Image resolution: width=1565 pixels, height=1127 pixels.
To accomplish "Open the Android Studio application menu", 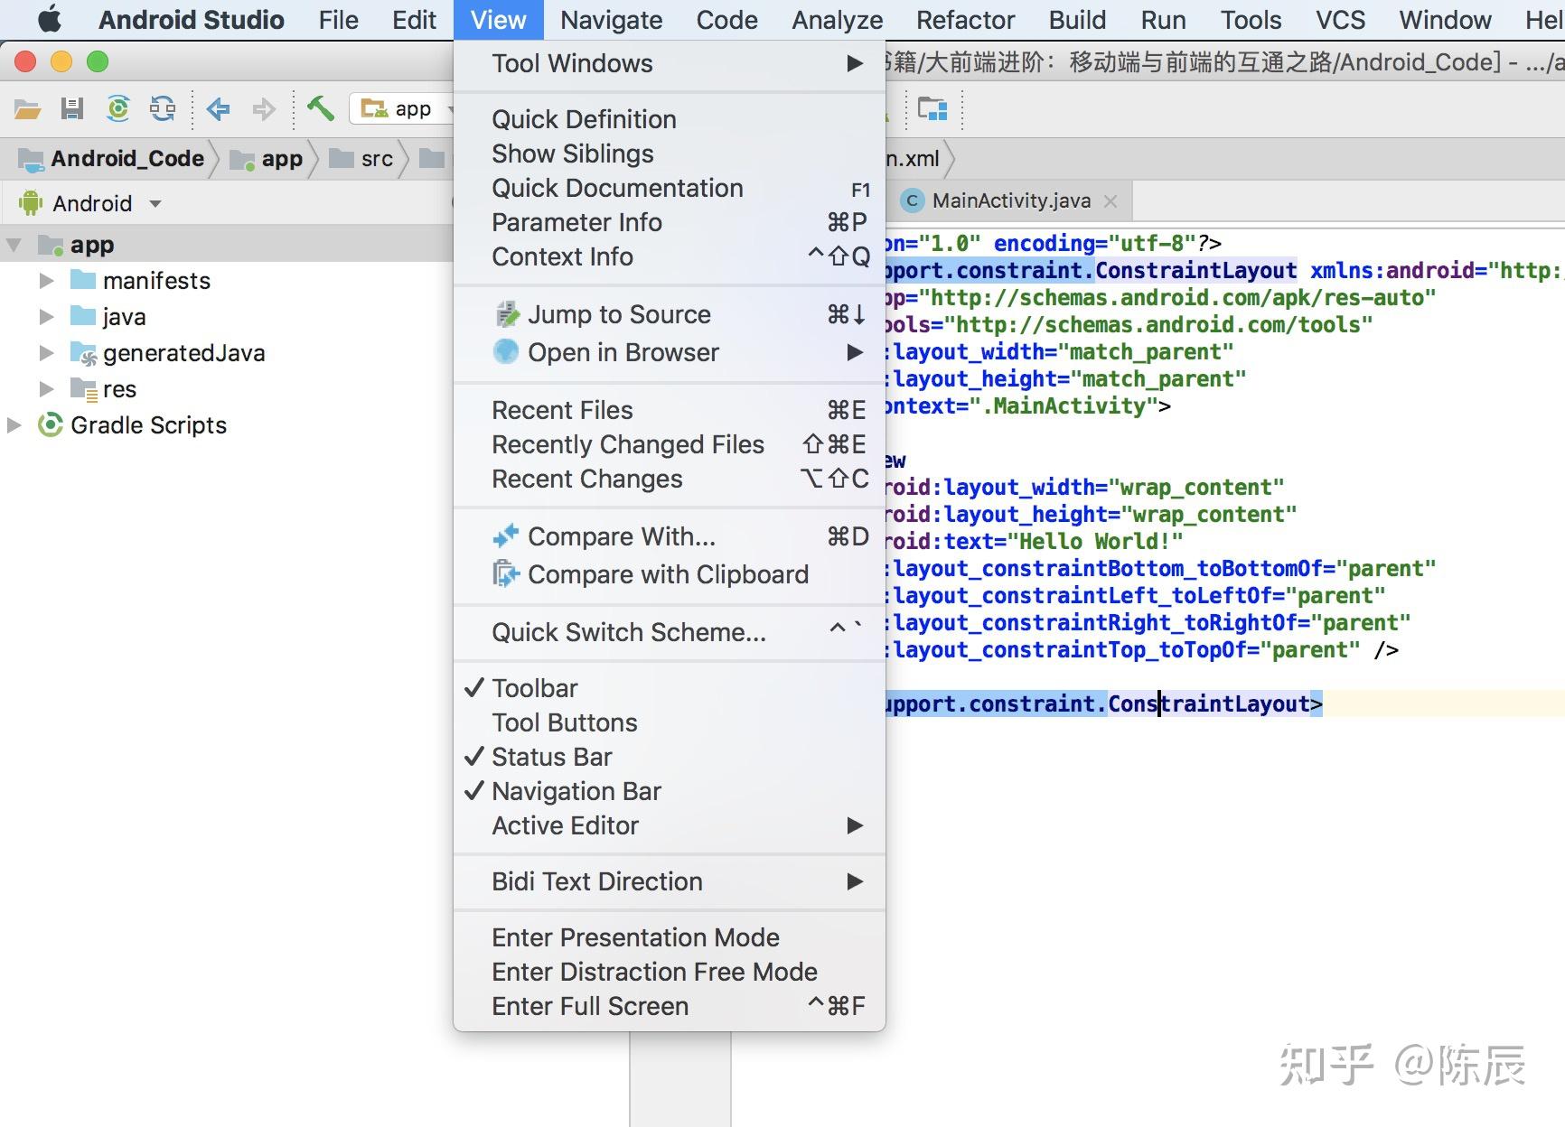I will pyautogui.click(x=191, y=20).
